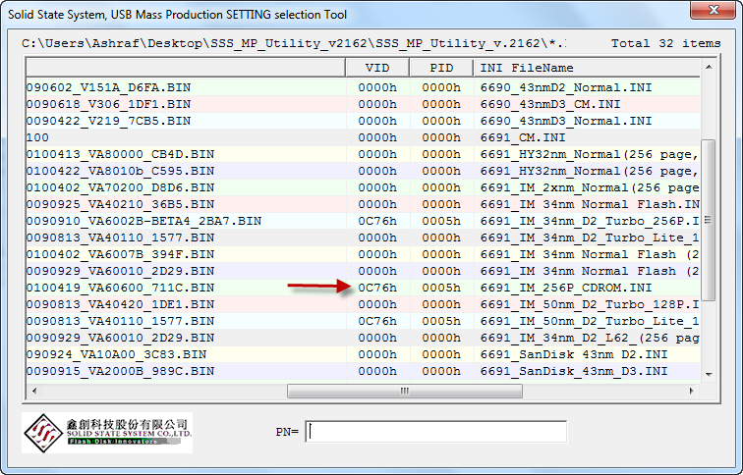Click INI name 6691_IM_34nm_D2_Turbo_Lite

coord(590,237)
